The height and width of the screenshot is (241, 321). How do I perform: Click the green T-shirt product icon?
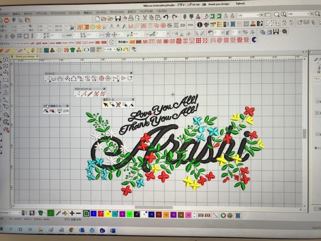coord(72,50)
